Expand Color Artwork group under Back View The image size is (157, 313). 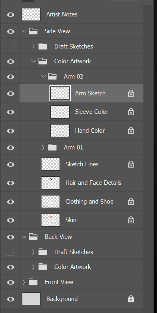tap(34, 267)
